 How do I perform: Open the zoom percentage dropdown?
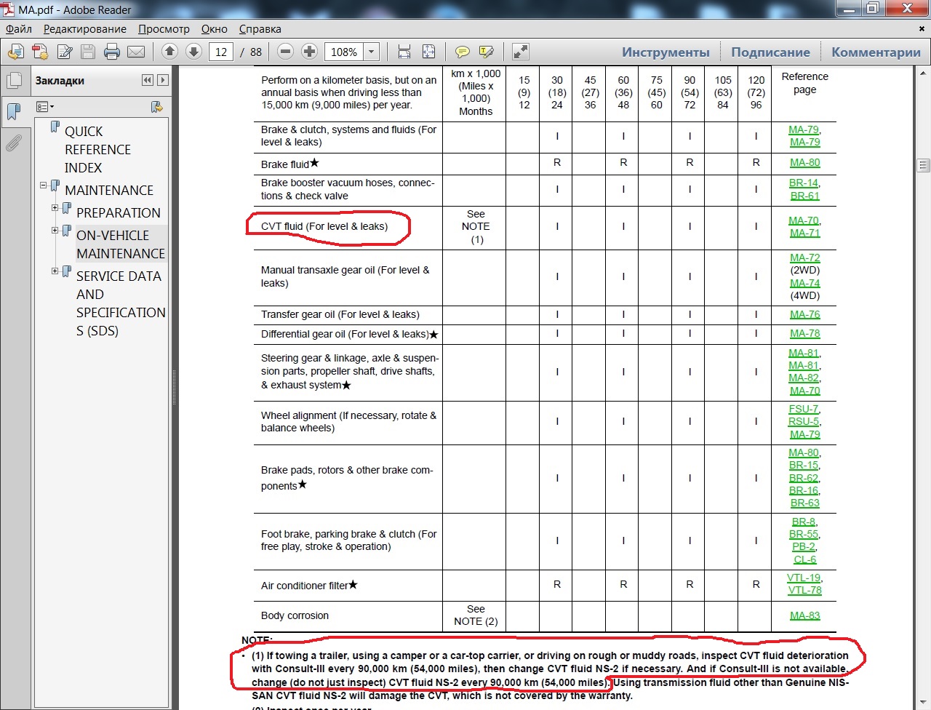(x=372, y=52)
